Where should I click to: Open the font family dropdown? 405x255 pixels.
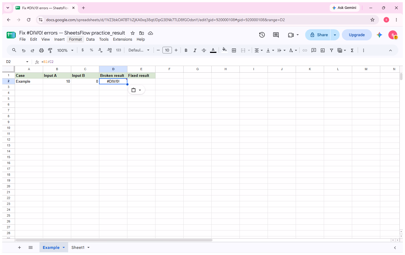139,50
